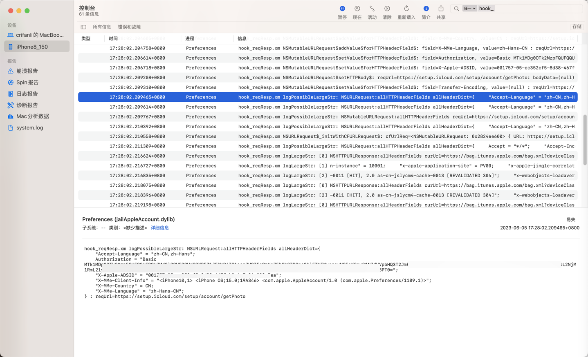Image resolution: width=588 pixels, height=357 pixels.
Task: Click the X-MMe-Client-Info line in details
Action: [x=263, y=281]
